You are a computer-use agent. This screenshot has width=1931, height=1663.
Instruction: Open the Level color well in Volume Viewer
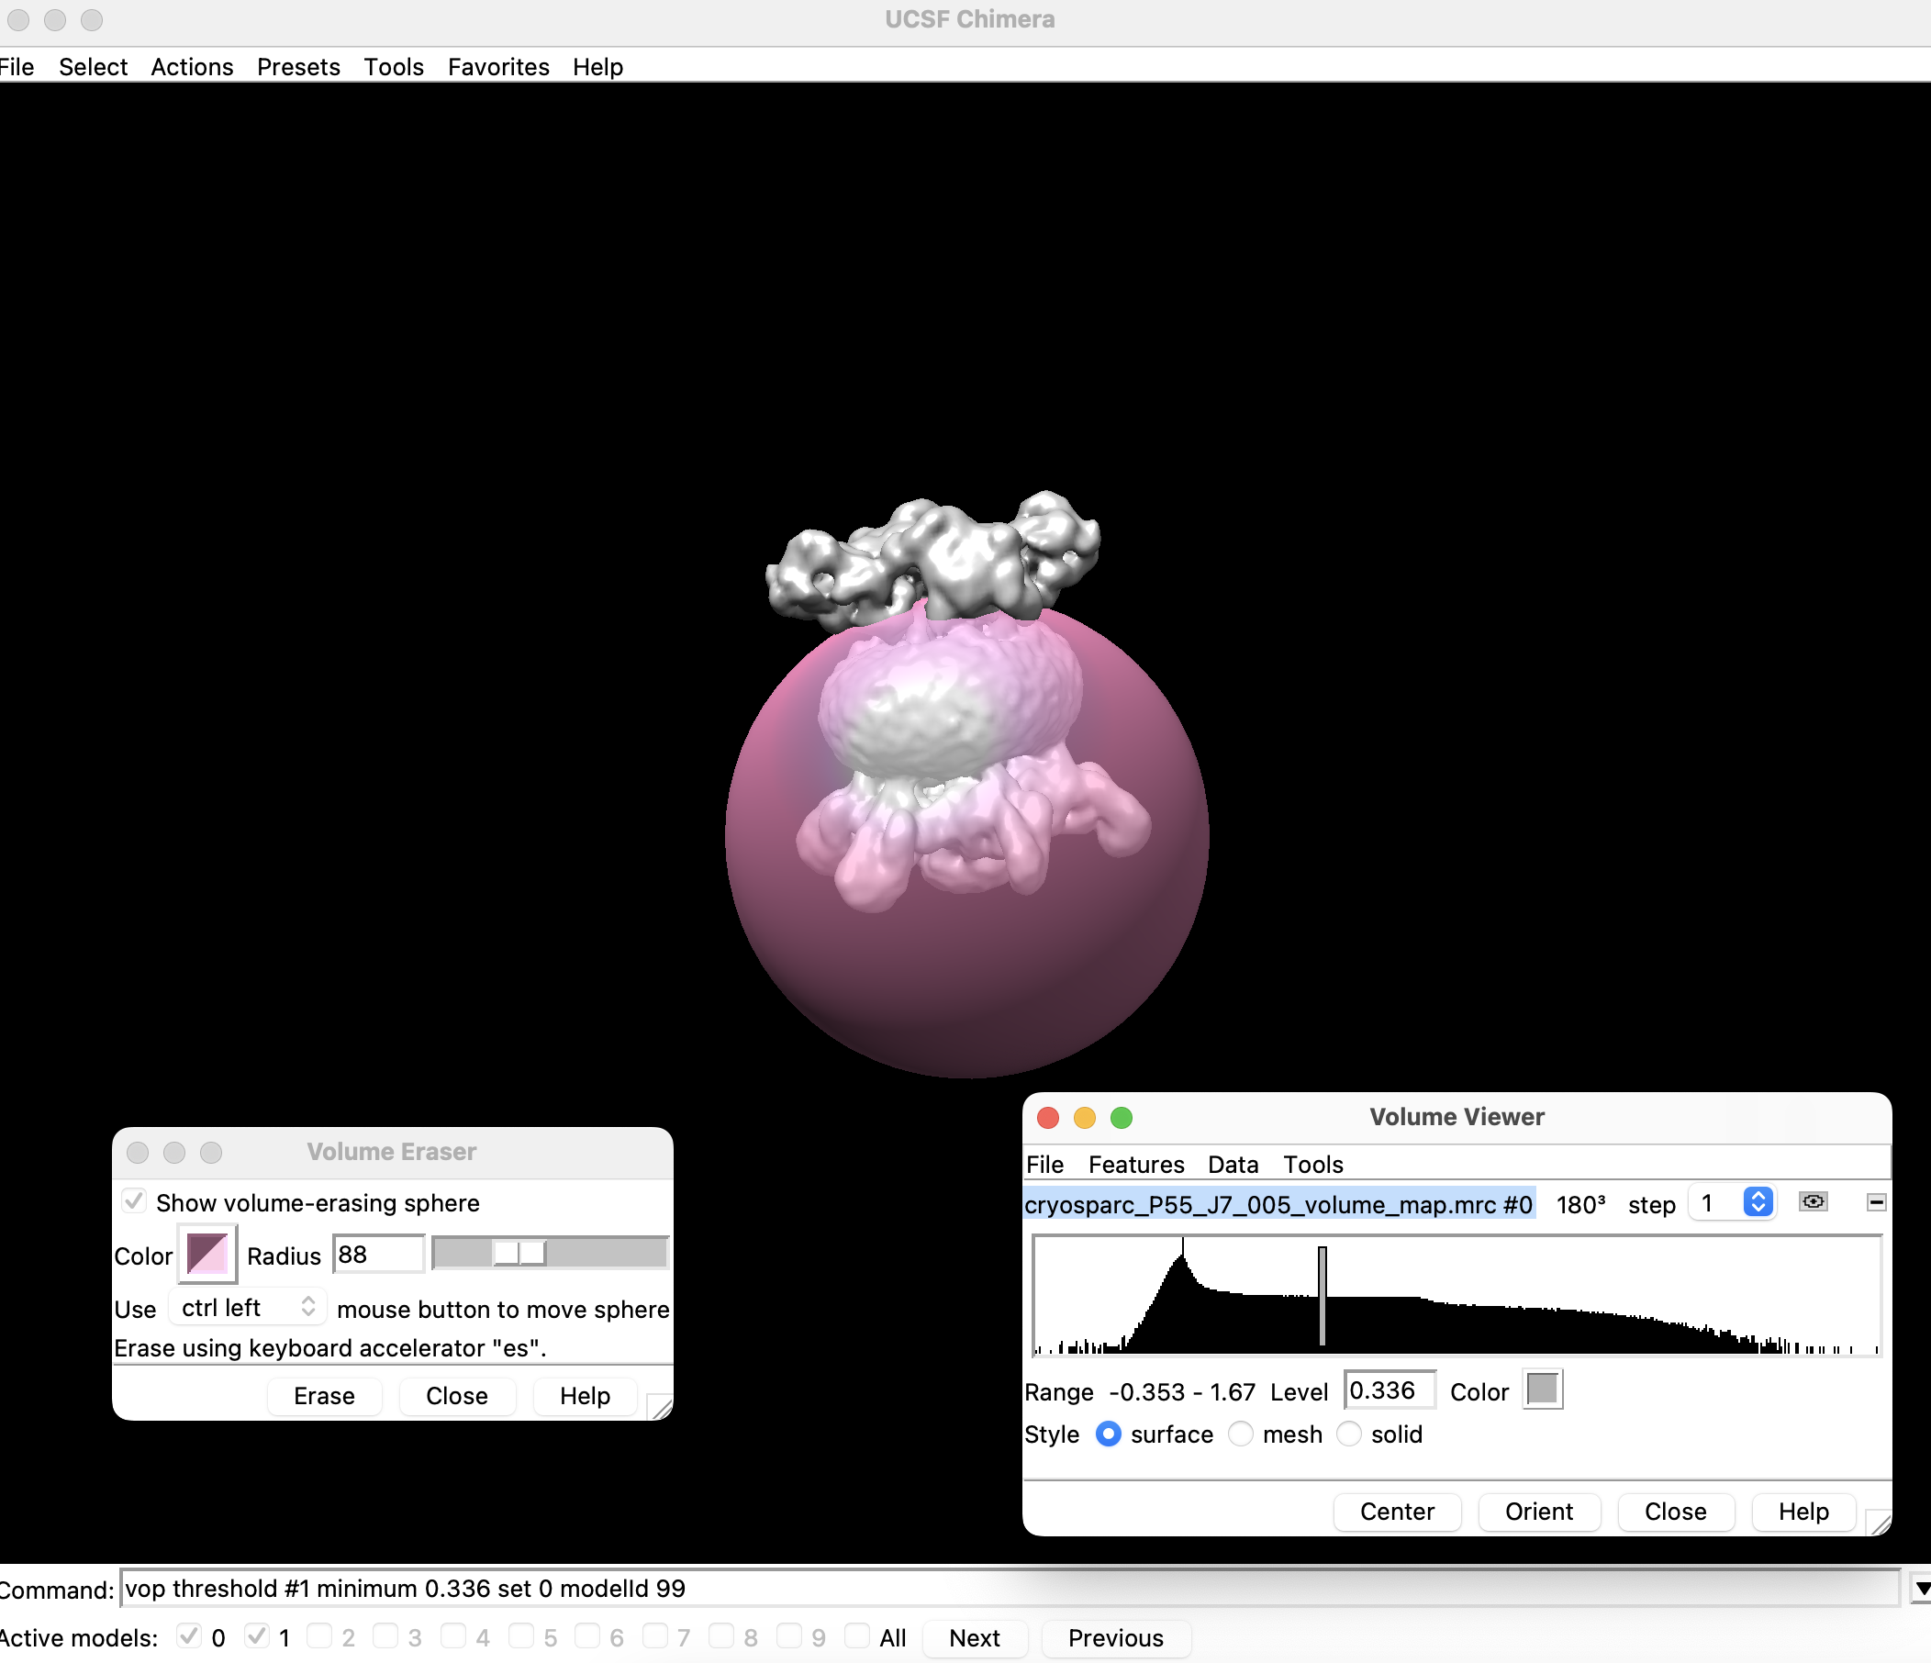pos(1543,1390)
